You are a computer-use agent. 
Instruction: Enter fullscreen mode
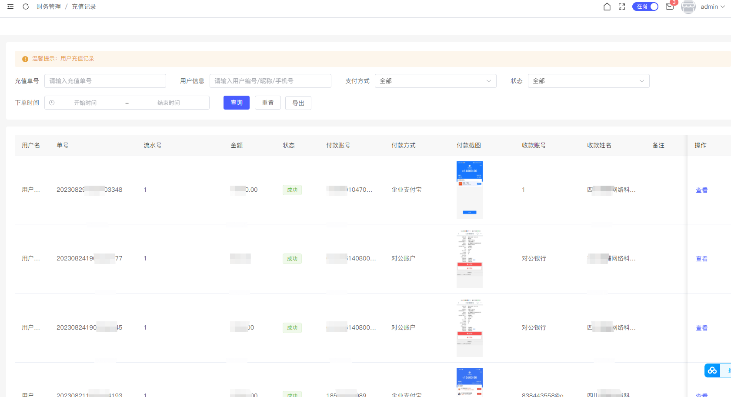[x=622, y=7]
